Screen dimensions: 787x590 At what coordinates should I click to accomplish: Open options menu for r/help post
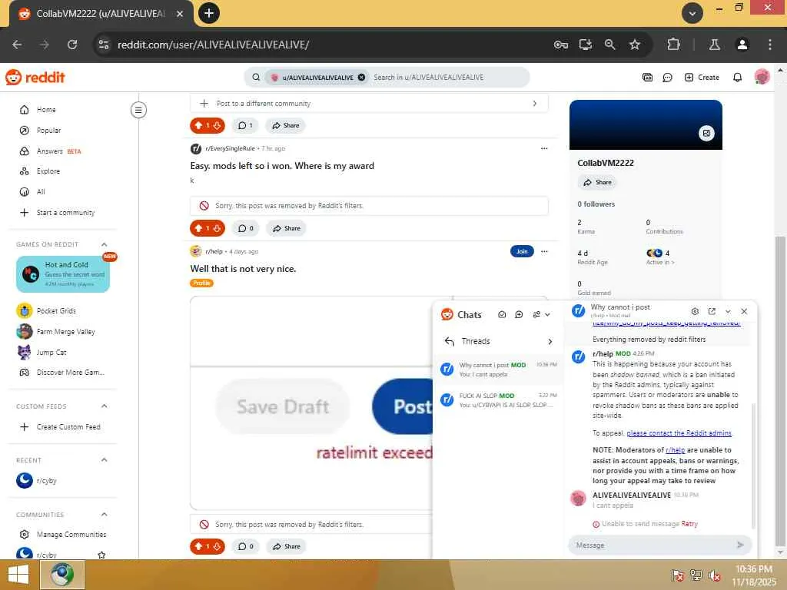544,251
